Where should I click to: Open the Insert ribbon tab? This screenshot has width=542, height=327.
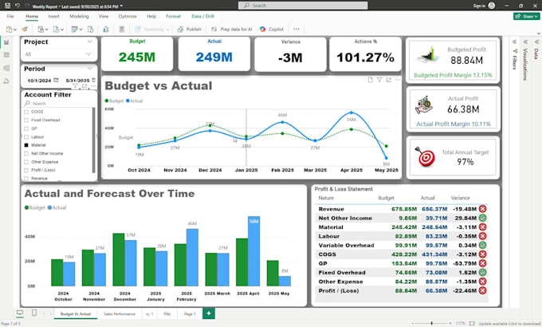click(x=53, y=16)
